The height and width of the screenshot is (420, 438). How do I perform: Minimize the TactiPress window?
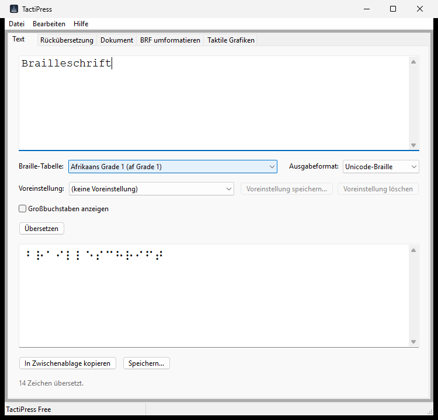click(x=367, y=9)
